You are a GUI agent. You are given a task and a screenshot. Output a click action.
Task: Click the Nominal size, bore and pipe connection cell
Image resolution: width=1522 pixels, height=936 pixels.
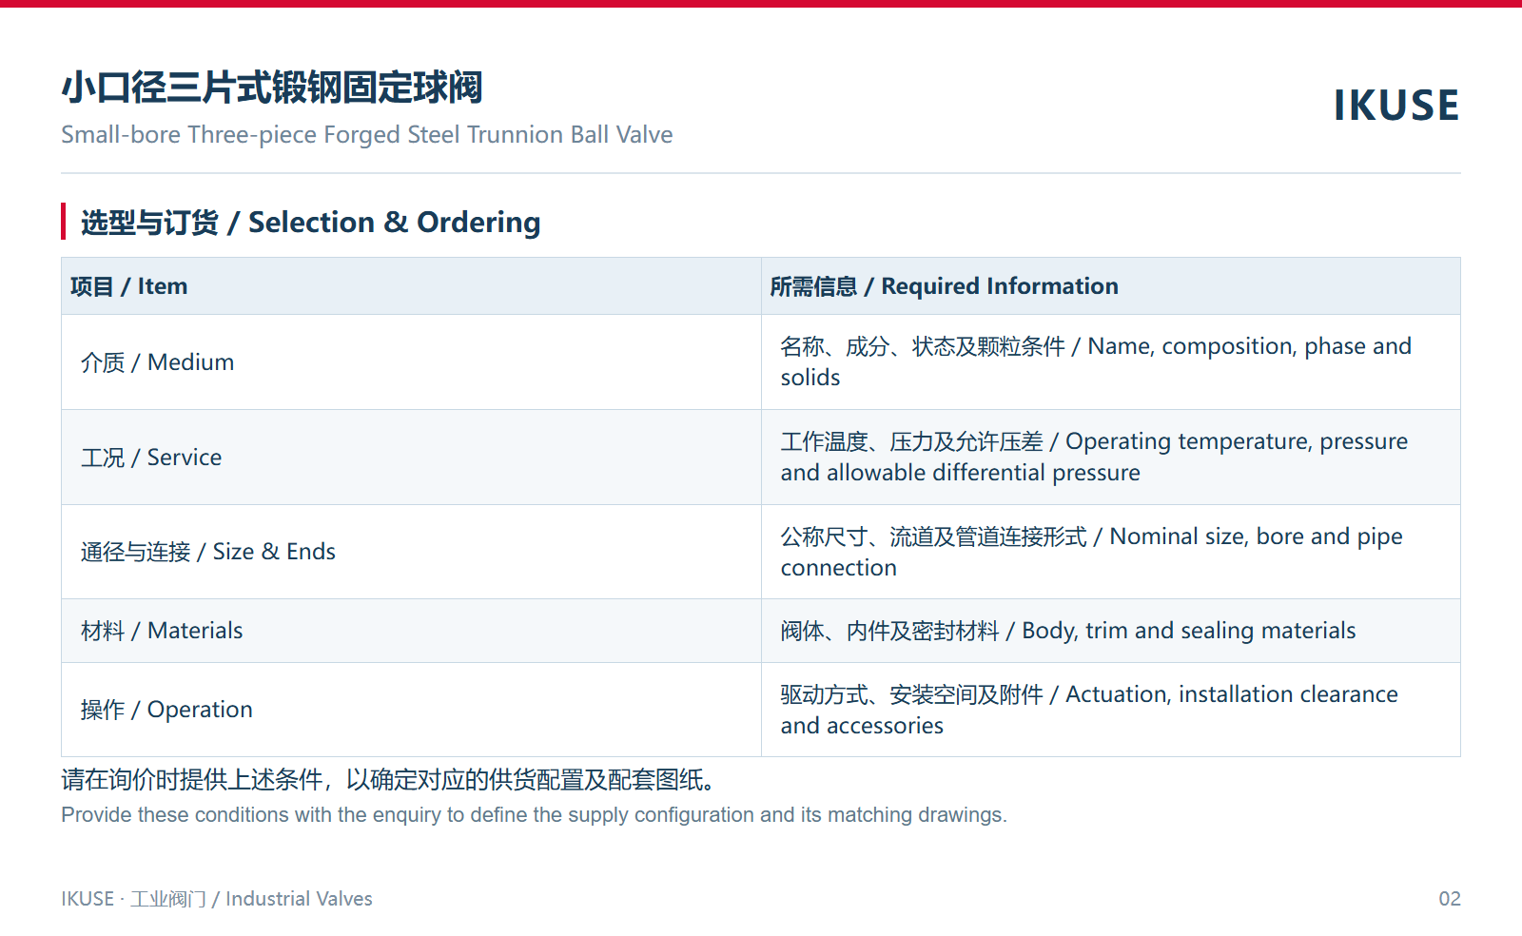tap(1111, 552)
